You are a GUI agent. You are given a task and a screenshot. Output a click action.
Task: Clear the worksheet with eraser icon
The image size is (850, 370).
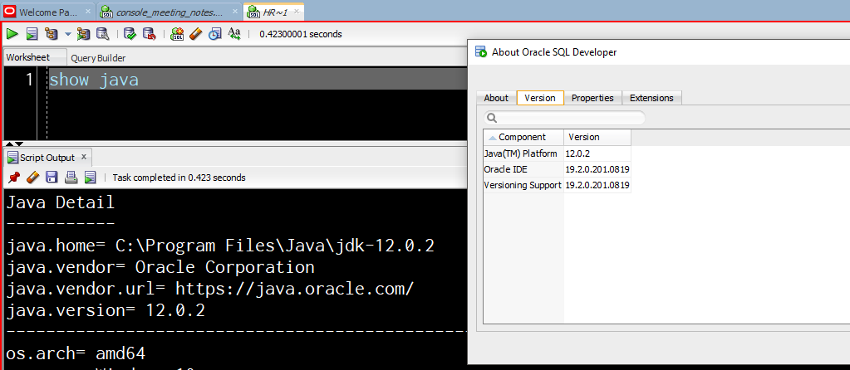(x=196, y=34)
